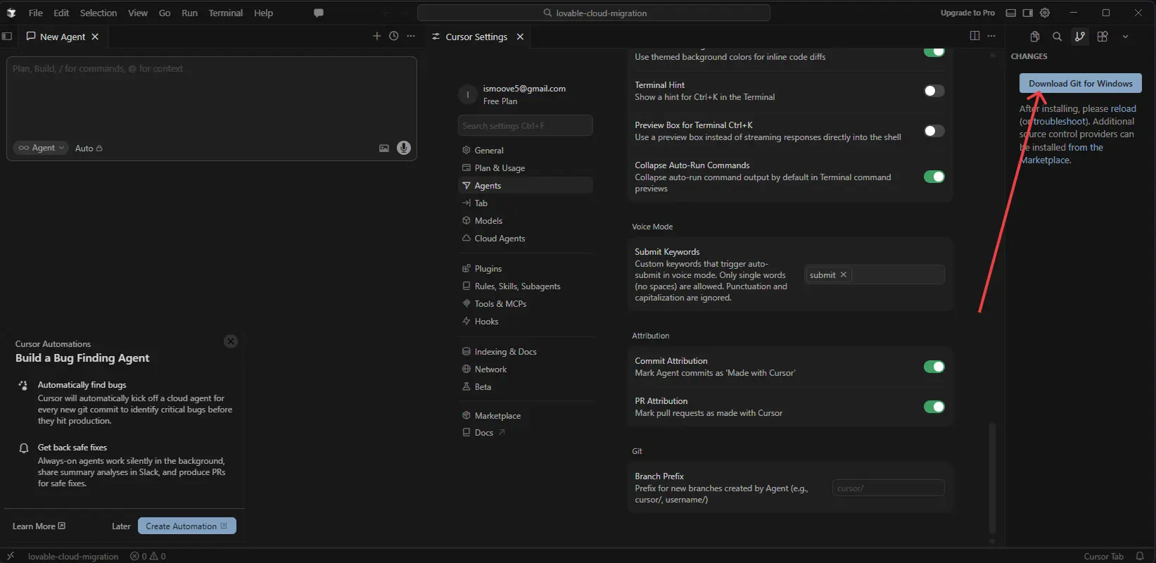
Task: Start a new chat with the plus icon
Action: click(376, 36)
